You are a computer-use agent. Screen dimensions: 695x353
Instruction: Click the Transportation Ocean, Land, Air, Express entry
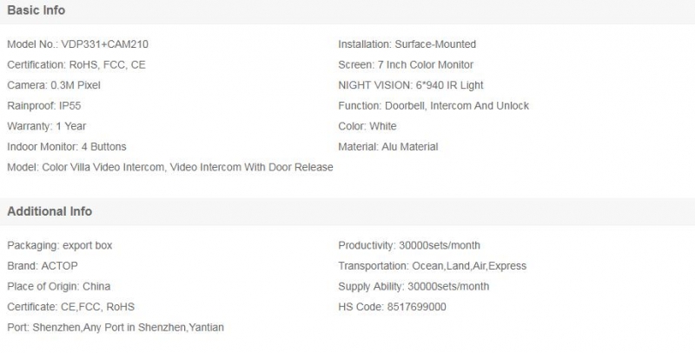(x=432, y=266)
